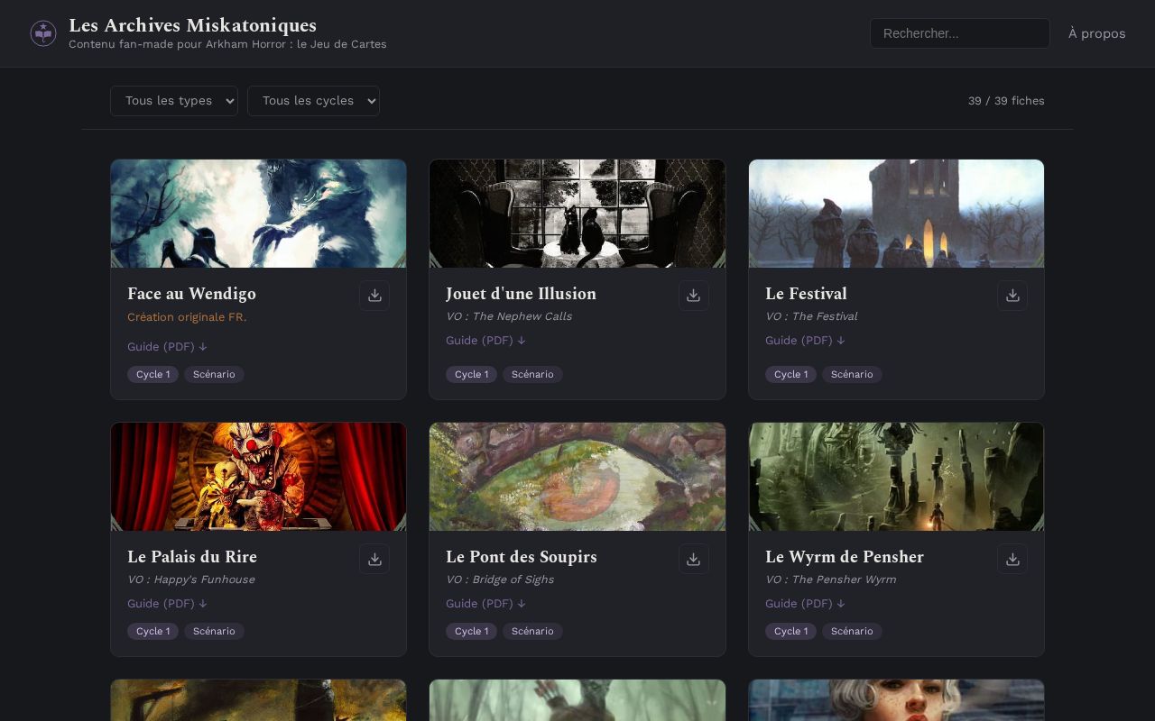
Task: Open Guide (PDF) for Le Palais du Rire
Action: point(167,604)
